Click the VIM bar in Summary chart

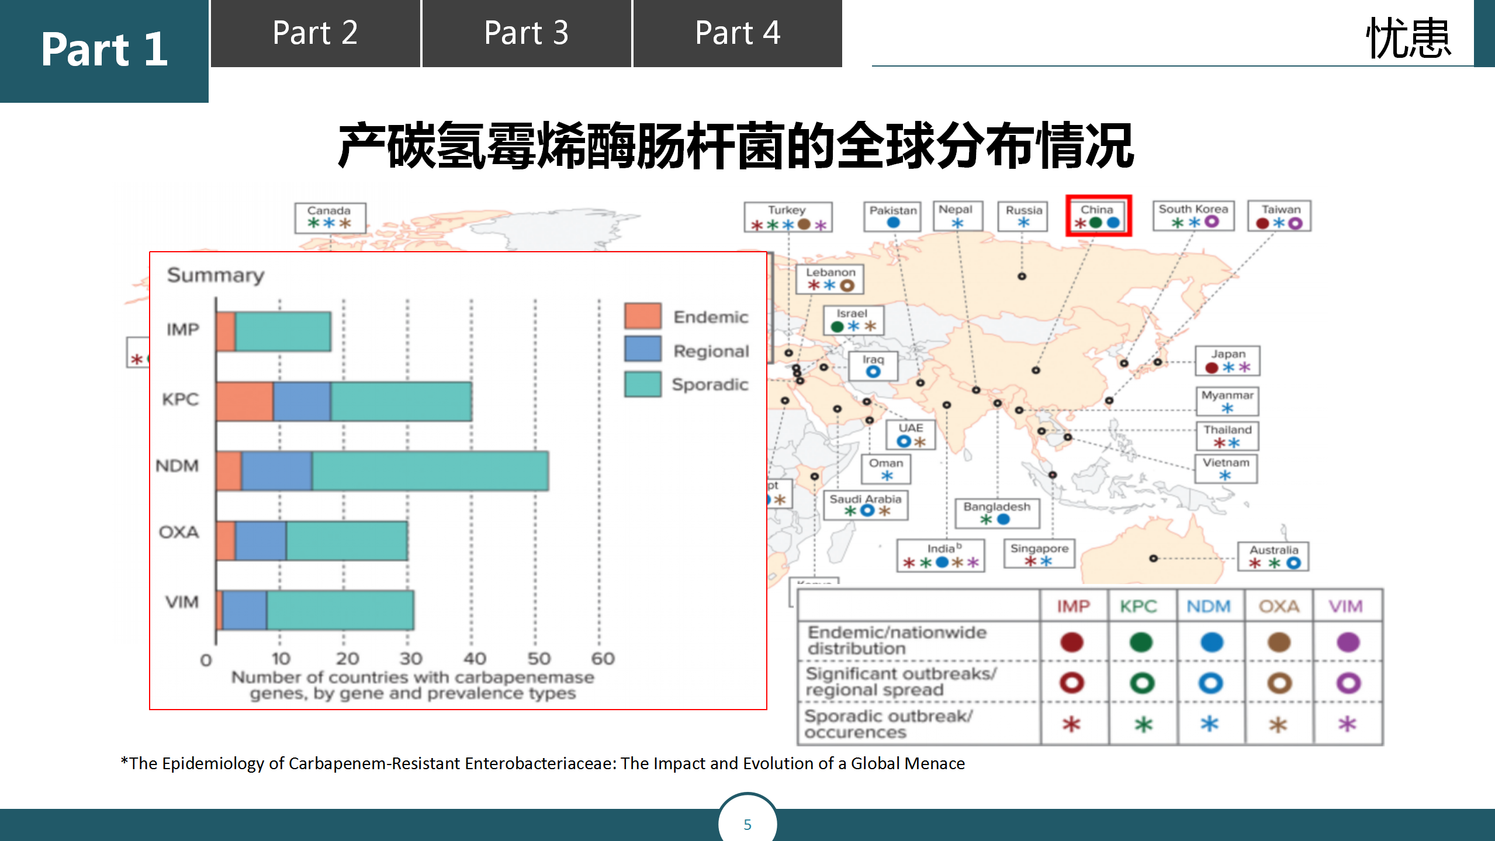point(316,610)
